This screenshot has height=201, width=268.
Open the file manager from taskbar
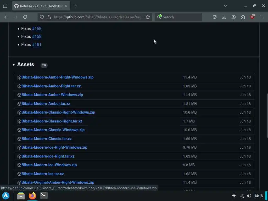pos(21,196)
